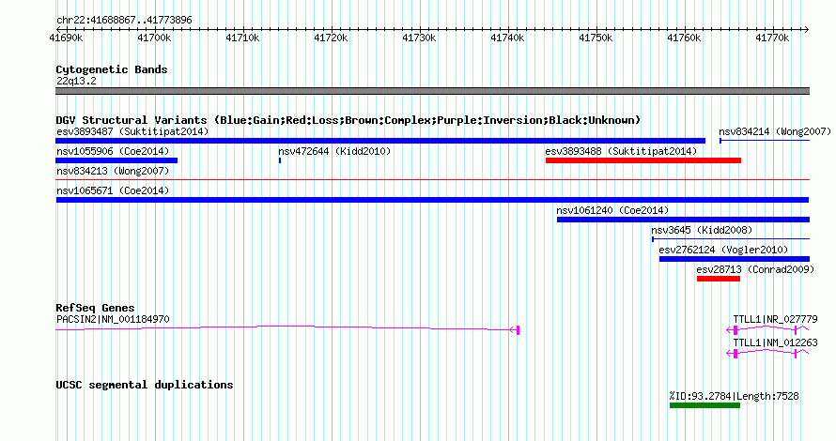Click the chr22:41688867..41773896 coordinate label
Image resolution: width=836 pixels, height=441 pixels.
coord(124,21)
